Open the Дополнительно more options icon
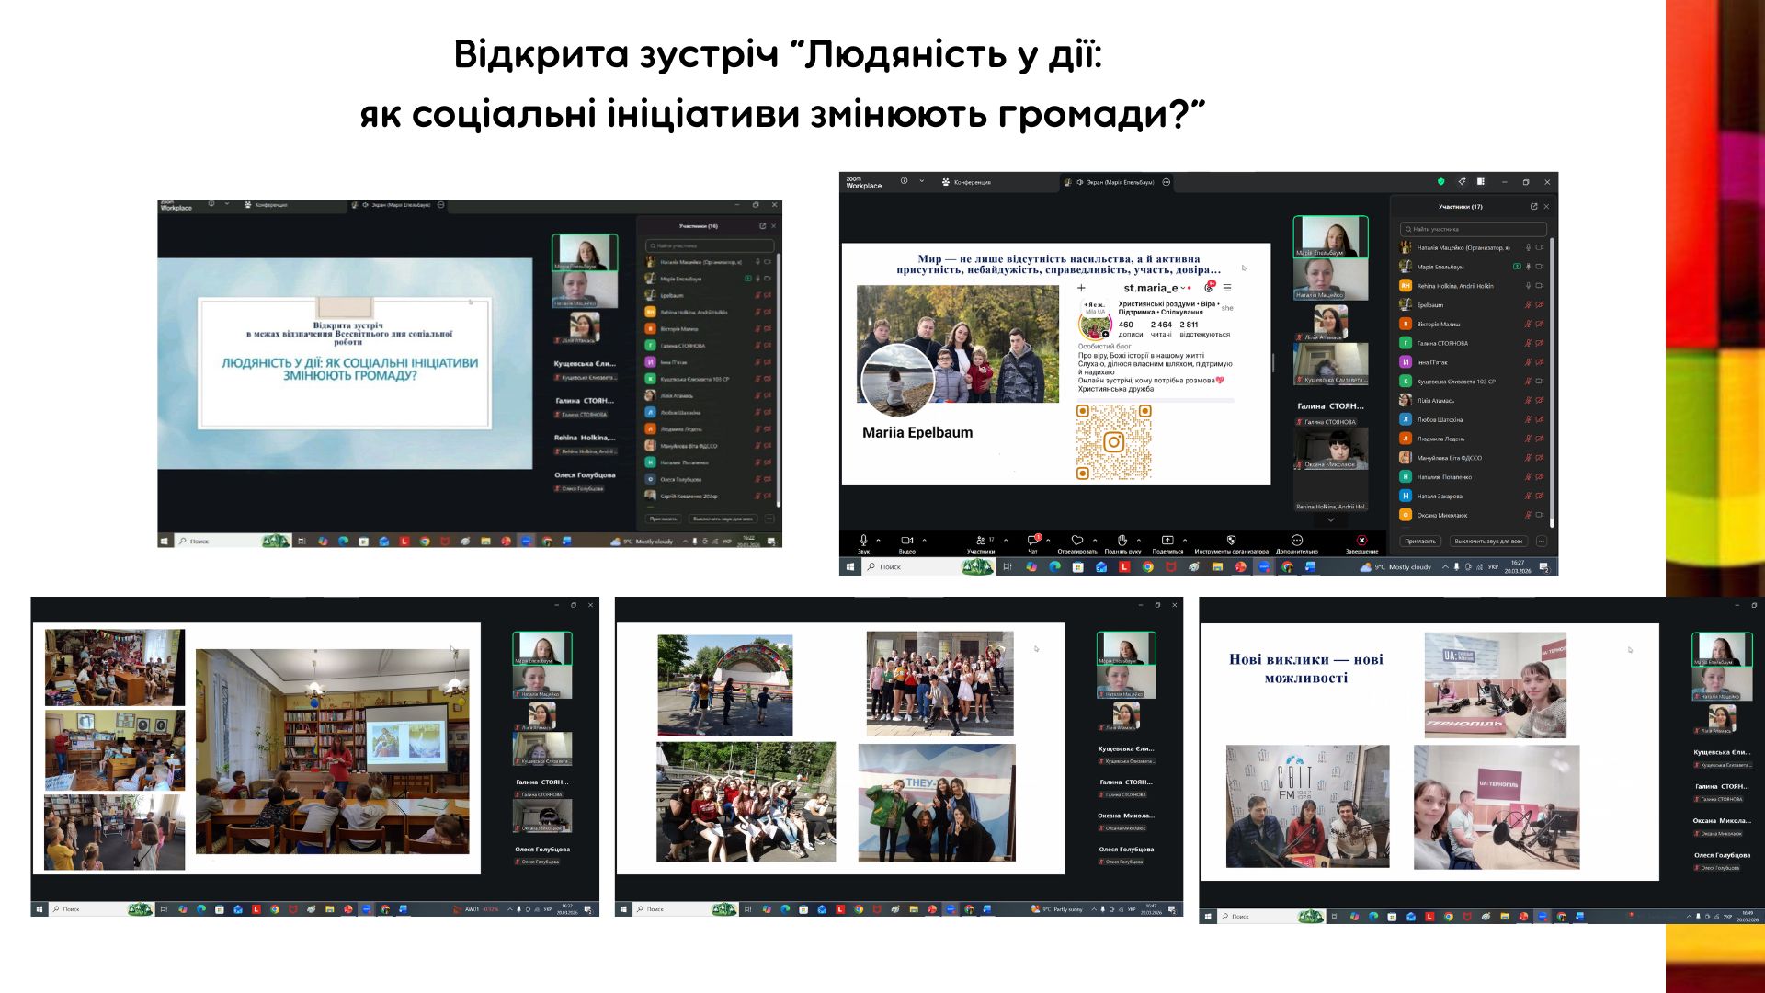The image size is (1765, 993). click(1296, 541)
